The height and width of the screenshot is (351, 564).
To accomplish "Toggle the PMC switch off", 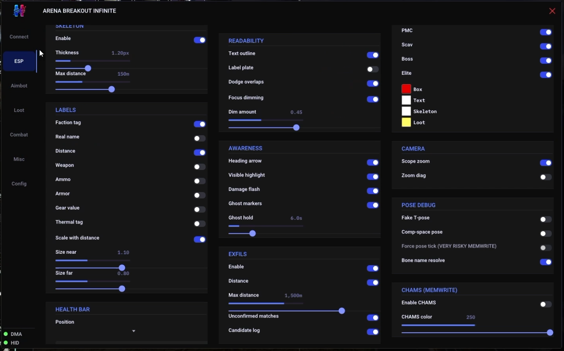I will coord(546,32).
